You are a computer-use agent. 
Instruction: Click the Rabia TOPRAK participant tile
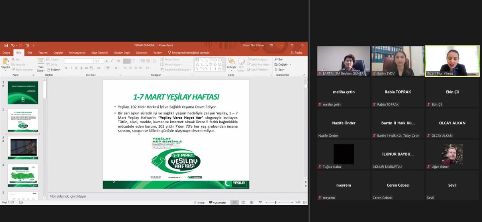point(398,92)
